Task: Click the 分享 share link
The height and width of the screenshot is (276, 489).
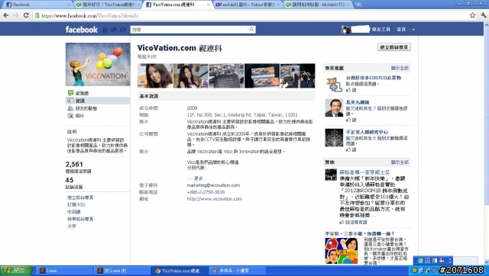Action: 72,226
